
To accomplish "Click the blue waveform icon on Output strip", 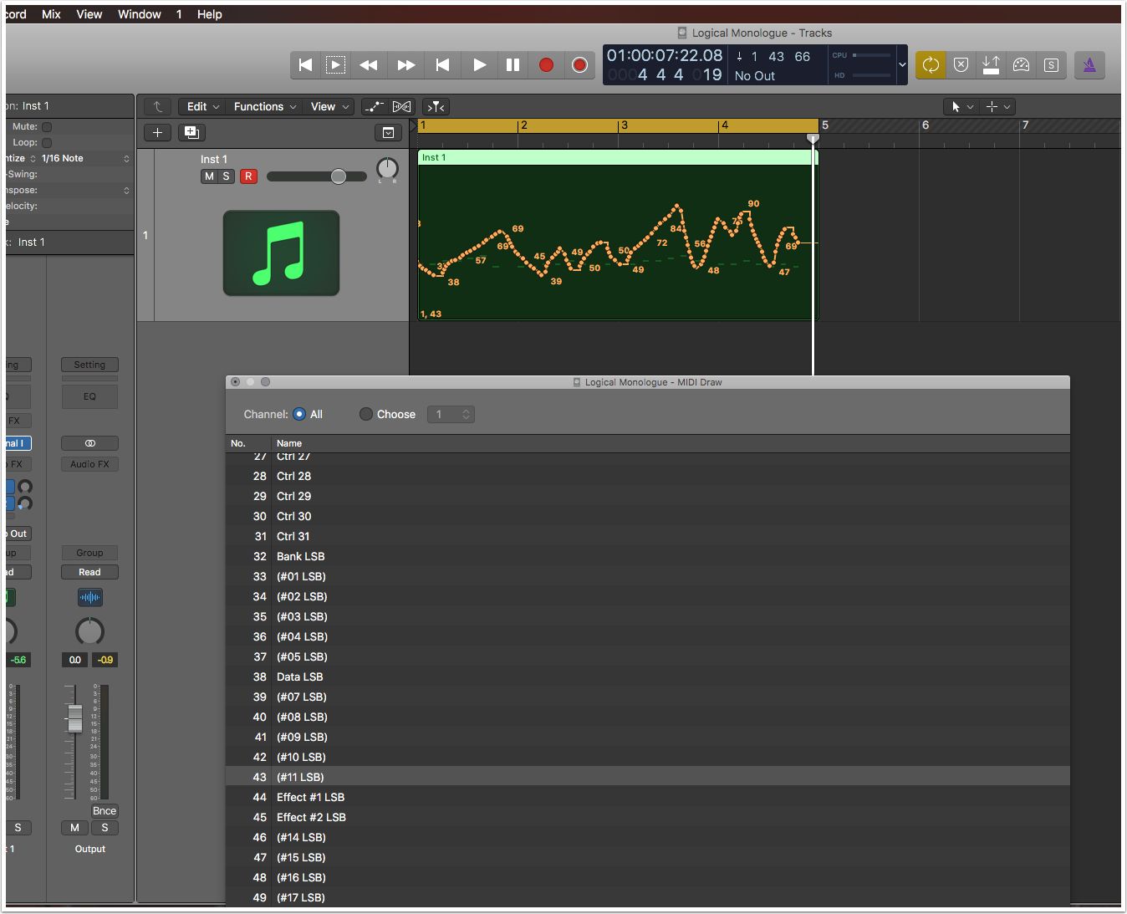I will point(89,597).
